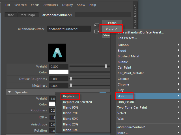Open the Presets button menu
This screenshot has width=181, height=135.
111,29
